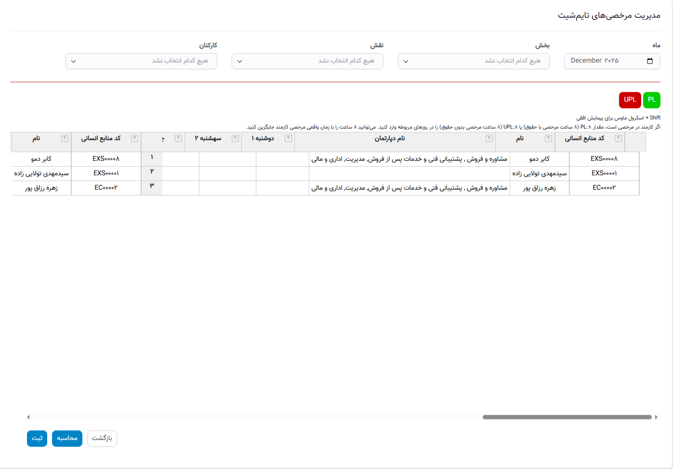Expand the نقش dropdown
This screenshot has height=469, width=673.
[x=307, y=61]
